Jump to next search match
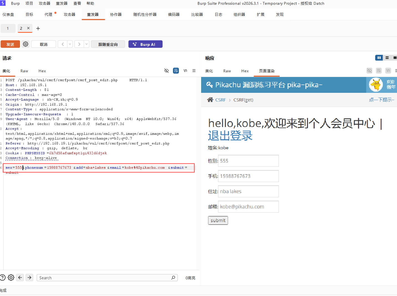Image resolution: width=397 pixels, height=296 pixels. [29, 278]
